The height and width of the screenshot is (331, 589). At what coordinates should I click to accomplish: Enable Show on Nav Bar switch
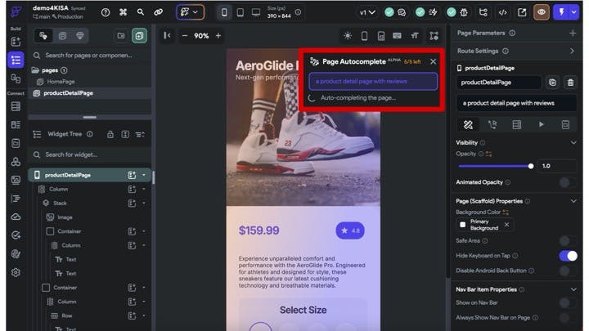click(x=567, y=302)
